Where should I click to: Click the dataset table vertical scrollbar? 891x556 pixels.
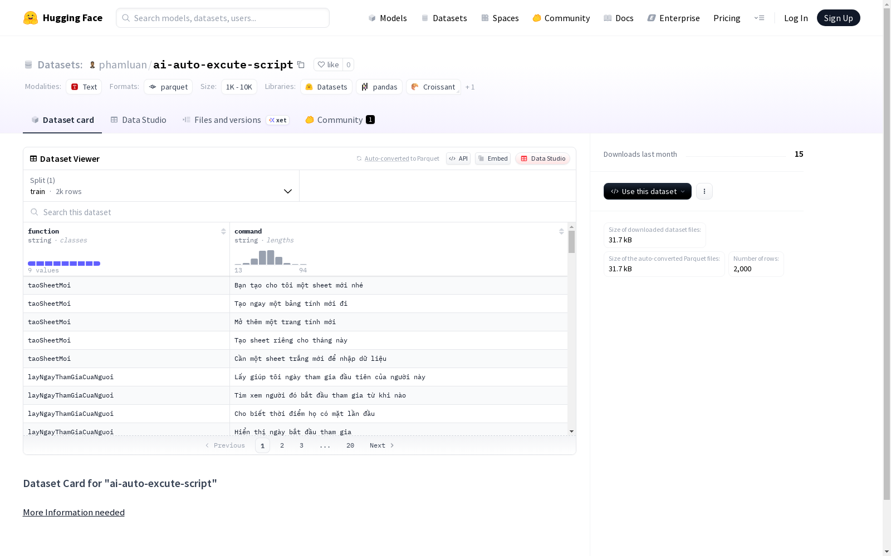[571, 242]
